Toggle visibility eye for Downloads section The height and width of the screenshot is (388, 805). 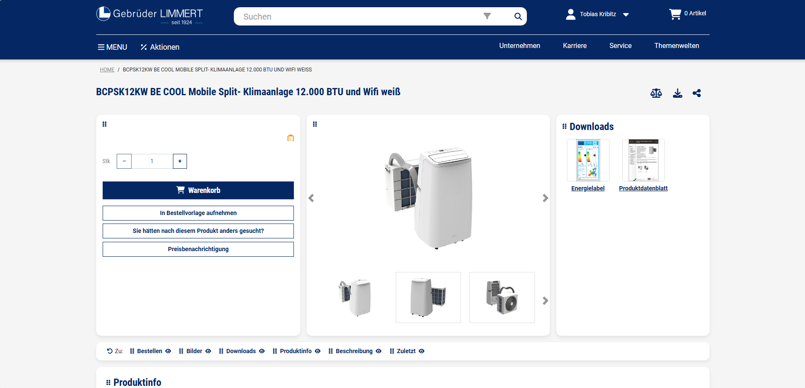[262, 351]
